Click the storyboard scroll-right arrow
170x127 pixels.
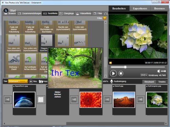coord(166,123)
